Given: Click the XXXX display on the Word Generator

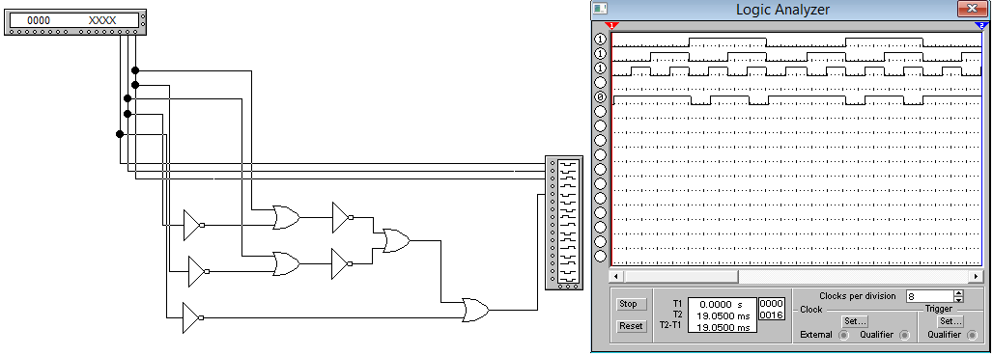Looking at the screenshot, I should pos(102,20).
